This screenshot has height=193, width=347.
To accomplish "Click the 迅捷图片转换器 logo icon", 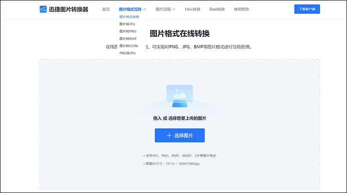I will coord(43,9).
